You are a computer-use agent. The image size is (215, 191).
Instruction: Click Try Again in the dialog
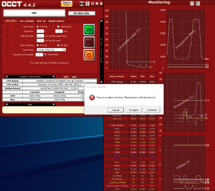pos(134,110)
